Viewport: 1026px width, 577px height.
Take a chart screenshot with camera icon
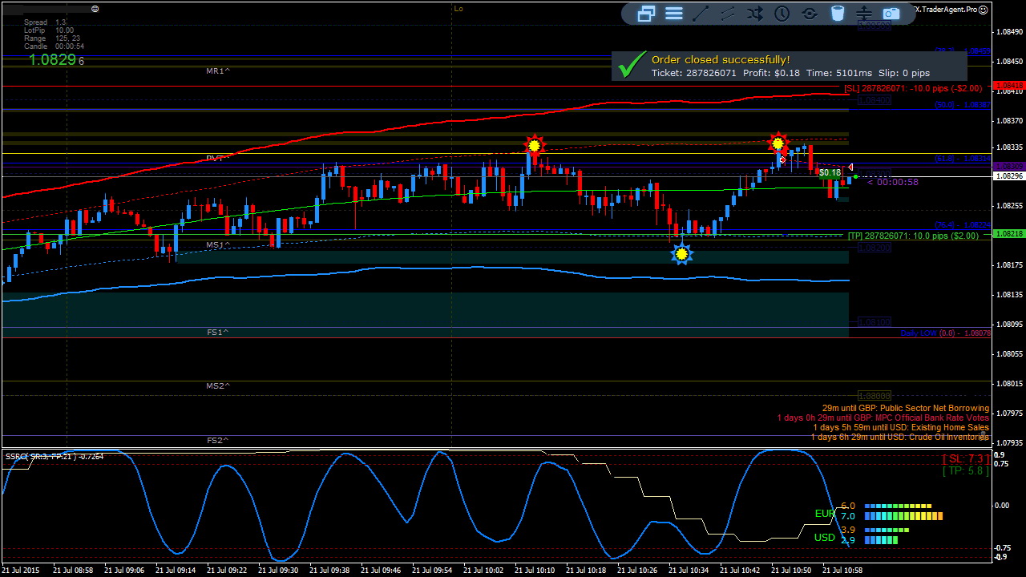tap(891, 13)
